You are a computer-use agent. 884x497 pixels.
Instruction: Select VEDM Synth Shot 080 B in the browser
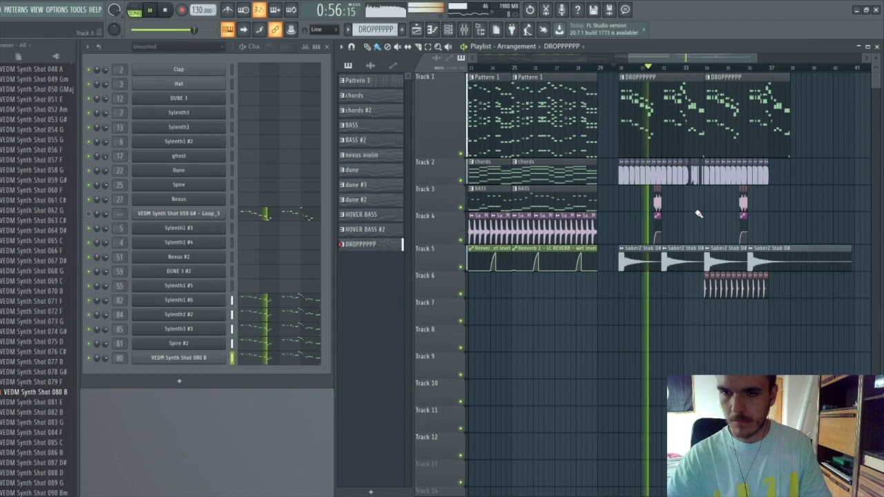[35, 392]
